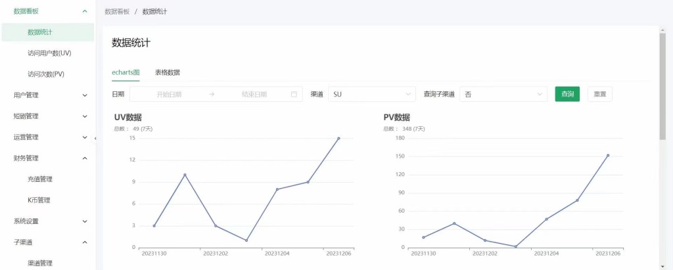Click the 开始日期 start date input
The image size is (673, 270).
169,95
